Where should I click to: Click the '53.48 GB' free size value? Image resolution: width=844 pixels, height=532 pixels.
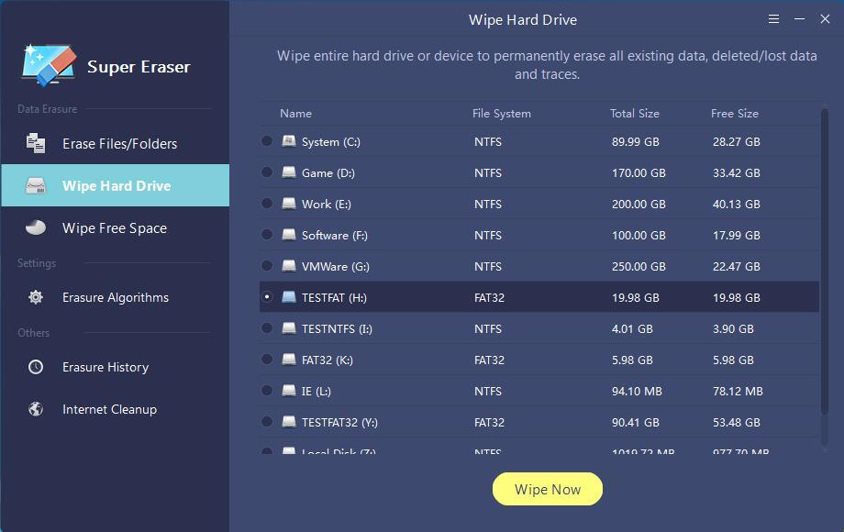point(737,422)
